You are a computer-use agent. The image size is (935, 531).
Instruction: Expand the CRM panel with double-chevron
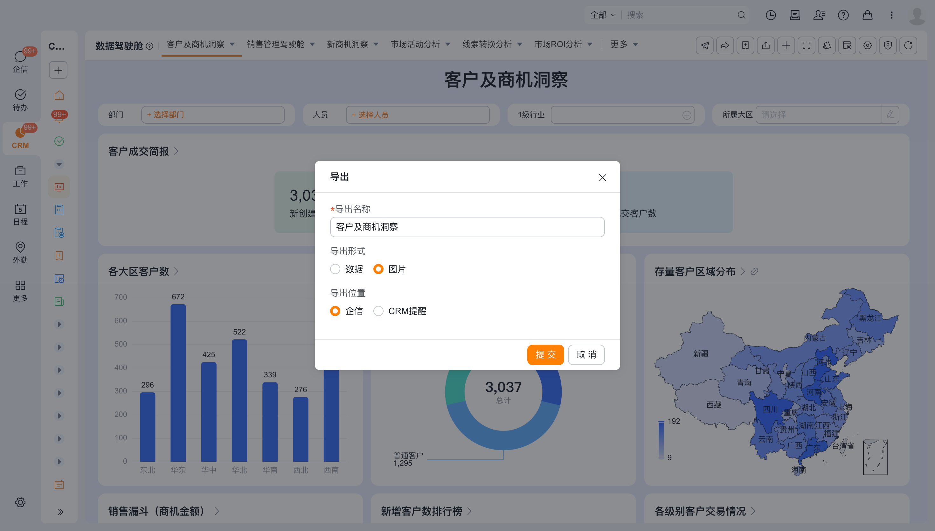[x=60, y=512]
